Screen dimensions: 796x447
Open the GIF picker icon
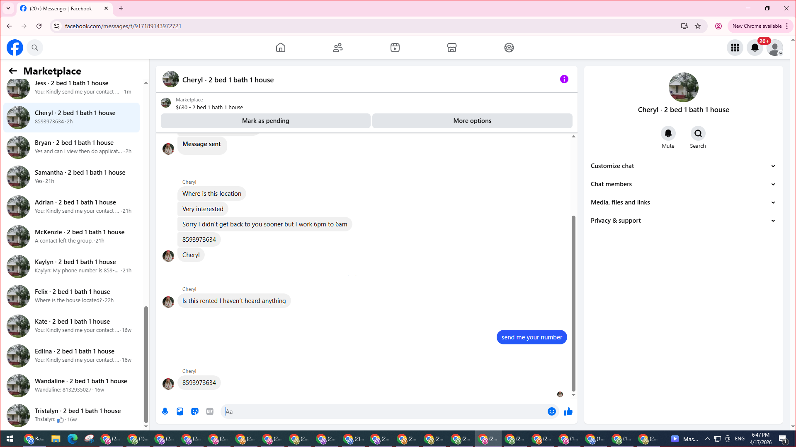(210, 411)
